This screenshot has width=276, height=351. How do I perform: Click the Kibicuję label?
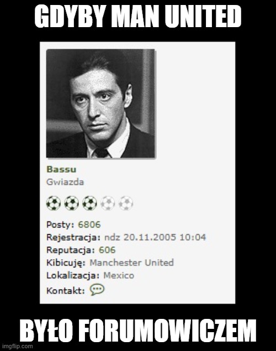pyautogui.click(x=66, y=263)
